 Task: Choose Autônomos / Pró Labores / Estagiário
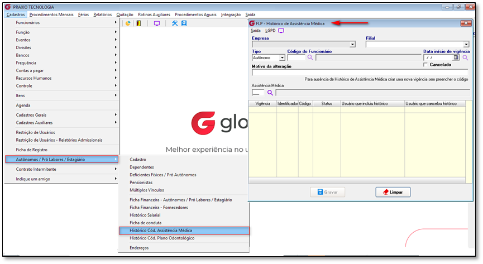[62, 160]
